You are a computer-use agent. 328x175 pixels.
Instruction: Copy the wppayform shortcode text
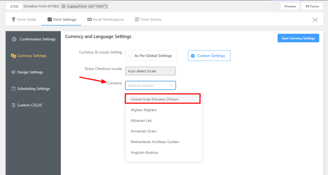click(87, 6)
